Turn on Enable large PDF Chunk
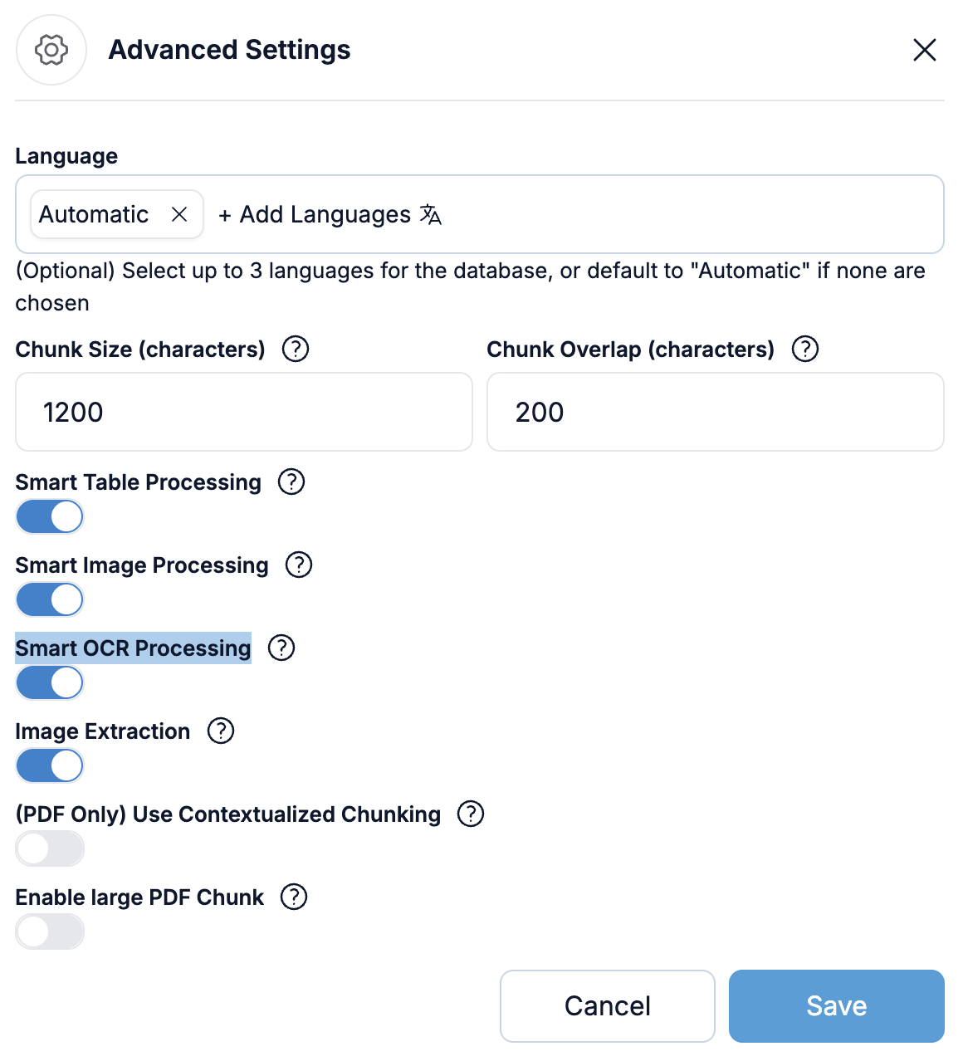This screenshot has width=963, height=1061. (50, 931)
